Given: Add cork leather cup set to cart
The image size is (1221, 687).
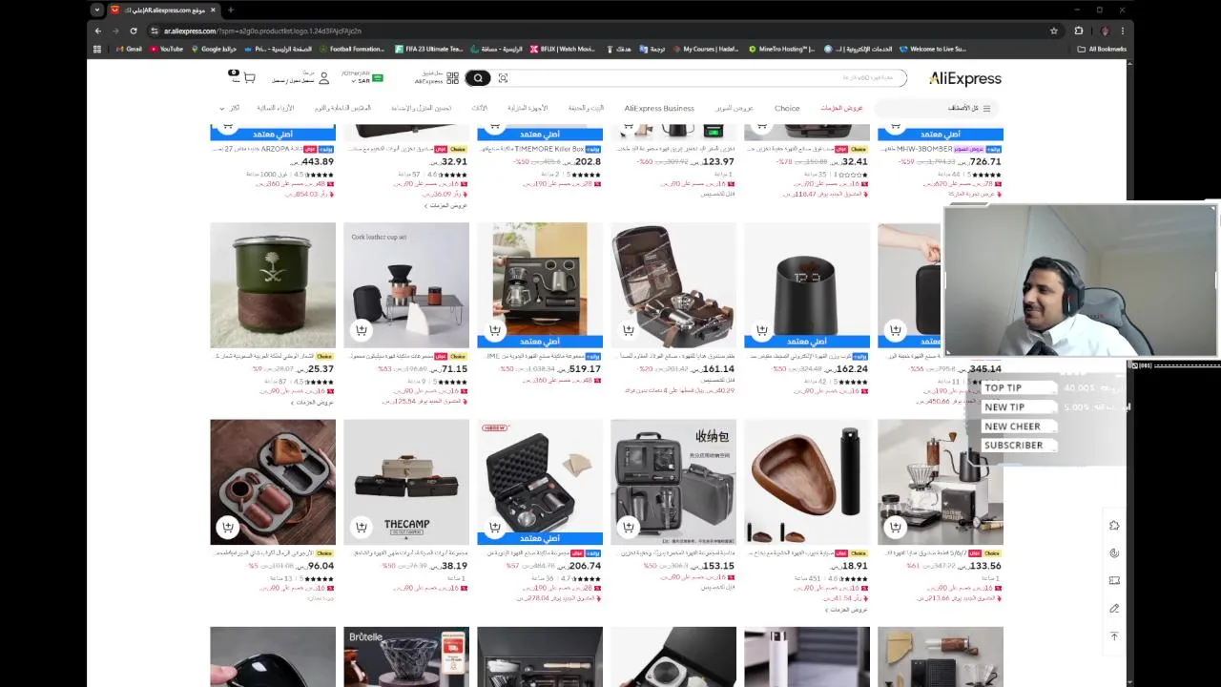Looking at the screenshot, I should (x=362, y=330).
